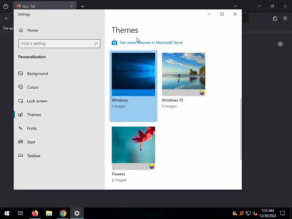Minimize the Settings window
Viewport: 292px width, 219px height.
pos(209,14)
